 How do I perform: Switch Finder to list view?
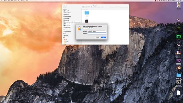coord(85,7)
